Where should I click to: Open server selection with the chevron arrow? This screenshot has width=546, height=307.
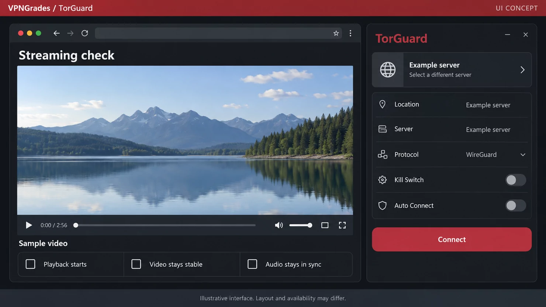coord(522,70)
